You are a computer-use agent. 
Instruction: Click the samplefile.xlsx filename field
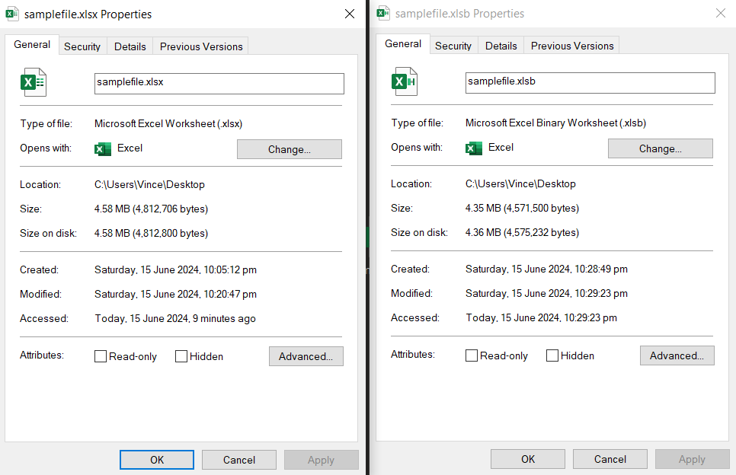click(x=219, y=83)
